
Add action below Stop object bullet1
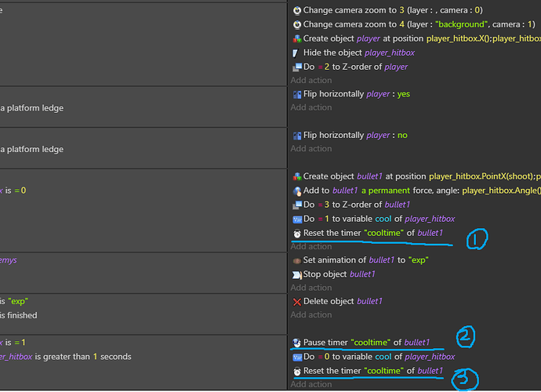point(311,288)
